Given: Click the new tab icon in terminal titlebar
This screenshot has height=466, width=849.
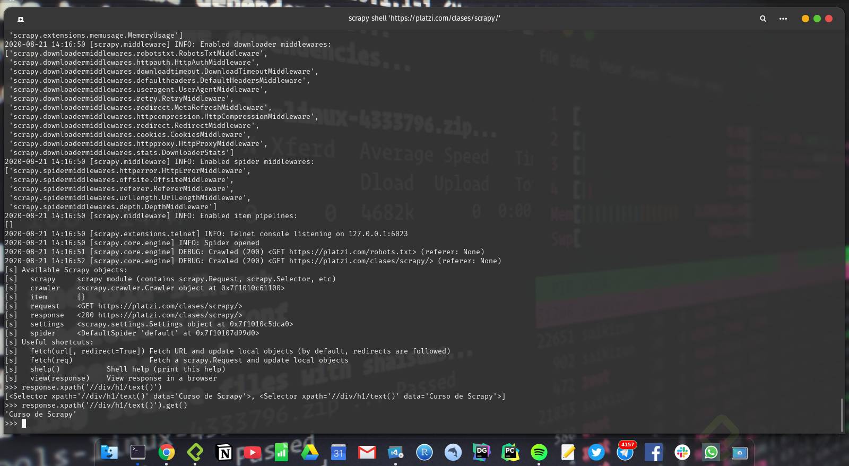Looking at the screenshot, I should [x=21, y=19].
